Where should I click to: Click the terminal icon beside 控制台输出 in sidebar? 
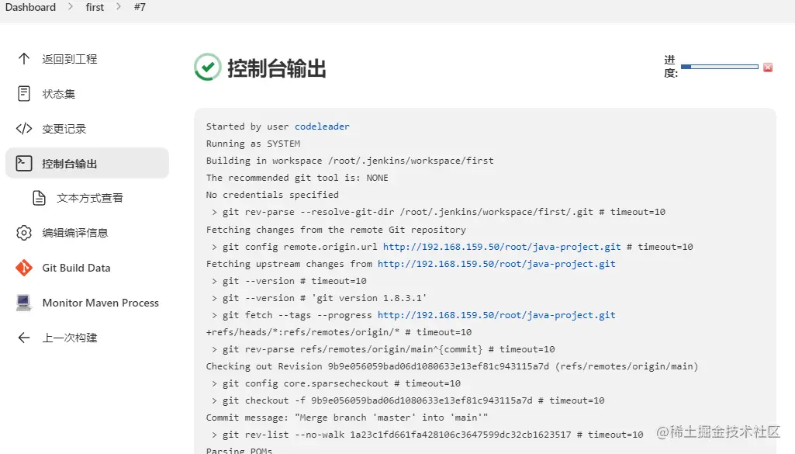pyautogui.click(x=24, y=163)
